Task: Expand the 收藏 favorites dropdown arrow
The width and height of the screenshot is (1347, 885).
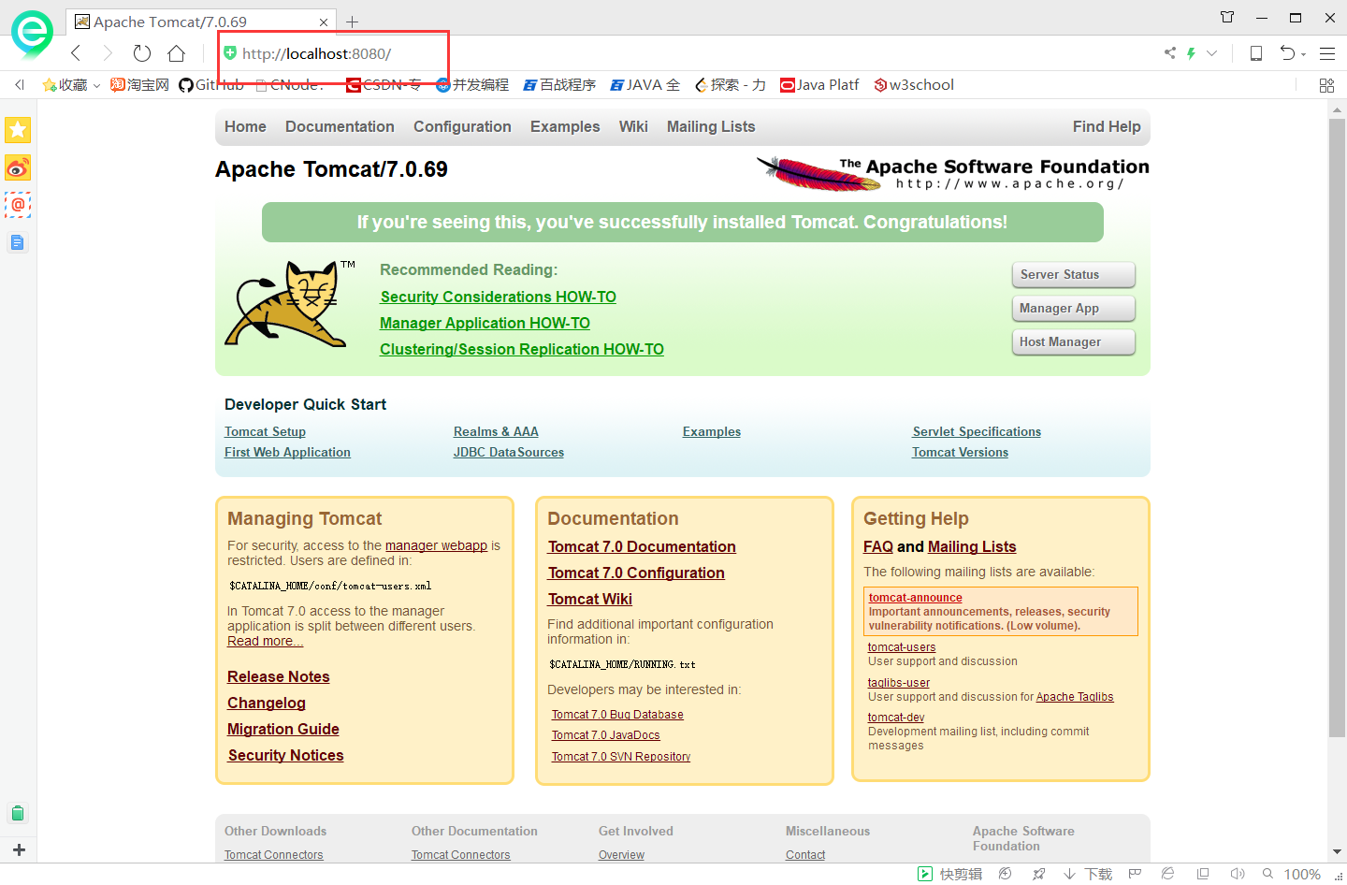Action: pyautogui.click(x=96, y=86)
